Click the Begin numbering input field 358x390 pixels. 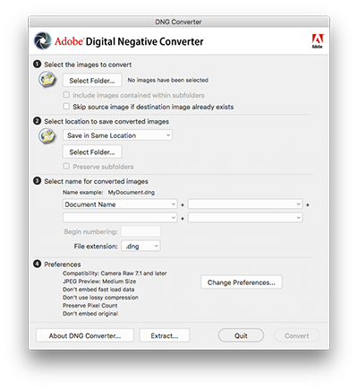(141, 231)
